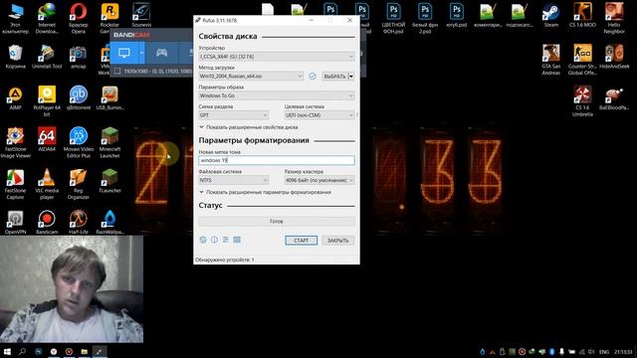Open Movavi Video Editor Plus icon
637x358 pixels.
(x=78, y=142)
